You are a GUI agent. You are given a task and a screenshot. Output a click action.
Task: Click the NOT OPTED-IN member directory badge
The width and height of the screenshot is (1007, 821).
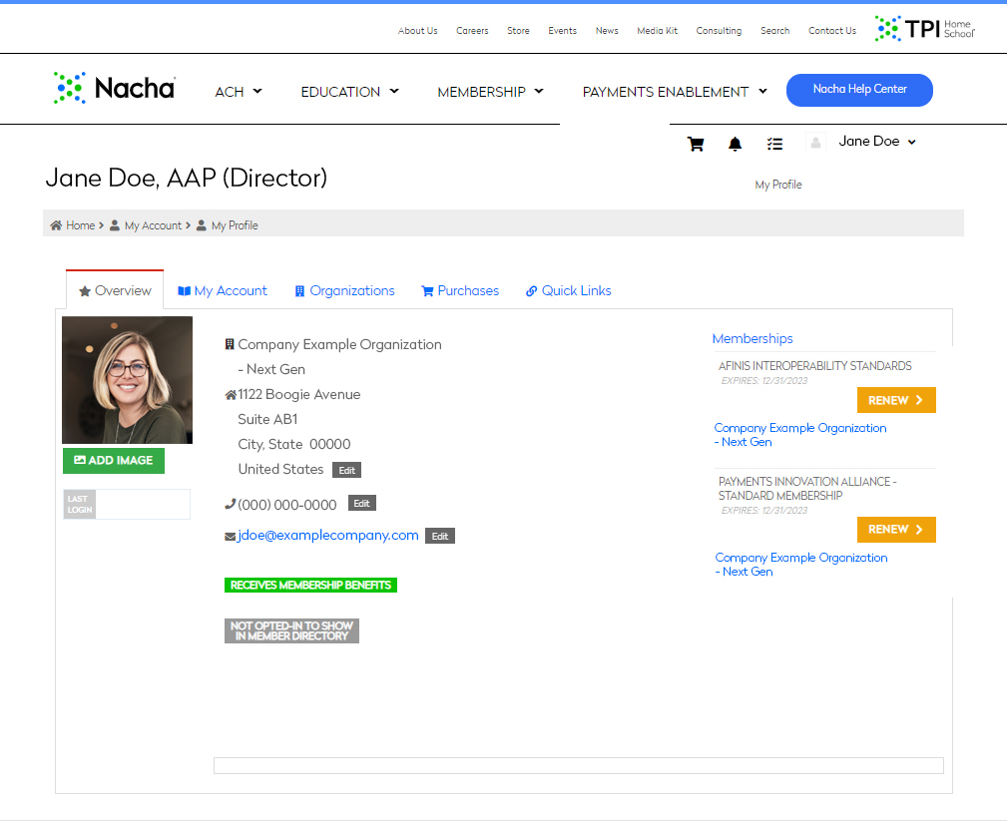tap(291, 631)
